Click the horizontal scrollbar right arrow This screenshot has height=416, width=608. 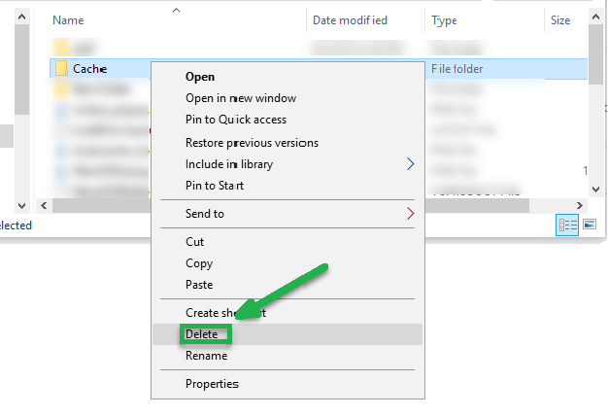pos(580,206)
